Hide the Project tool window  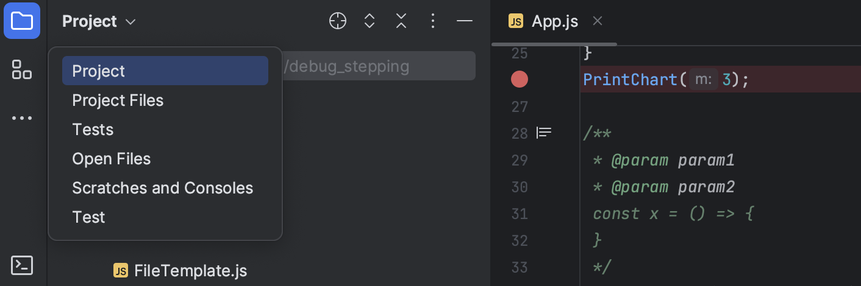[x=465, y=21]
